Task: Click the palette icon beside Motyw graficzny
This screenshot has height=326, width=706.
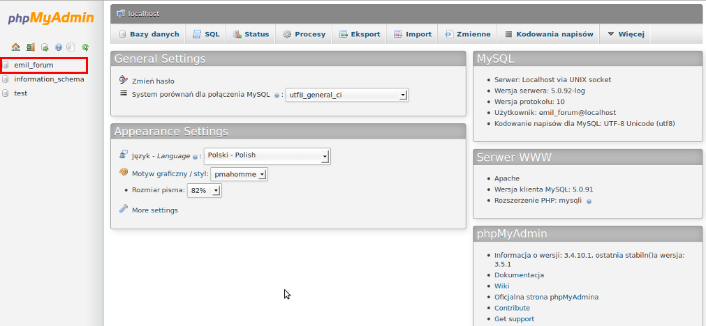Action: [124, 172]
